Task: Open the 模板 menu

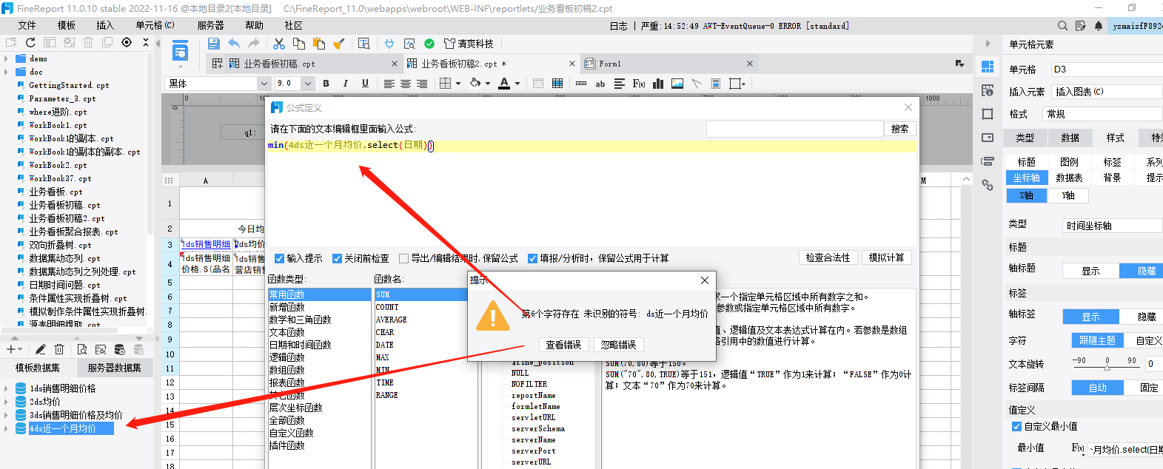Action: (x=67, y=25)
